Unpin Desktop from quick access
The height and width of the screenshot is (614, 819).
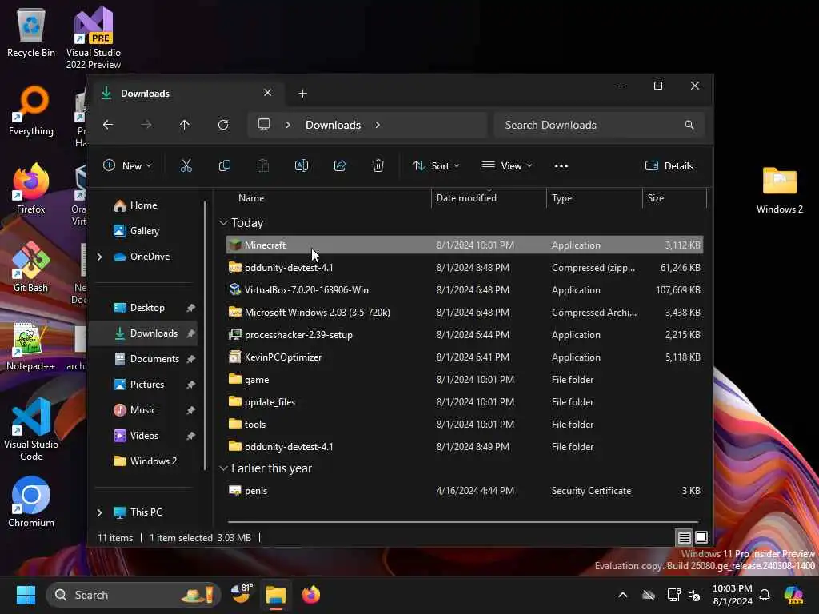pyautogui.click(x=190, y=308)
